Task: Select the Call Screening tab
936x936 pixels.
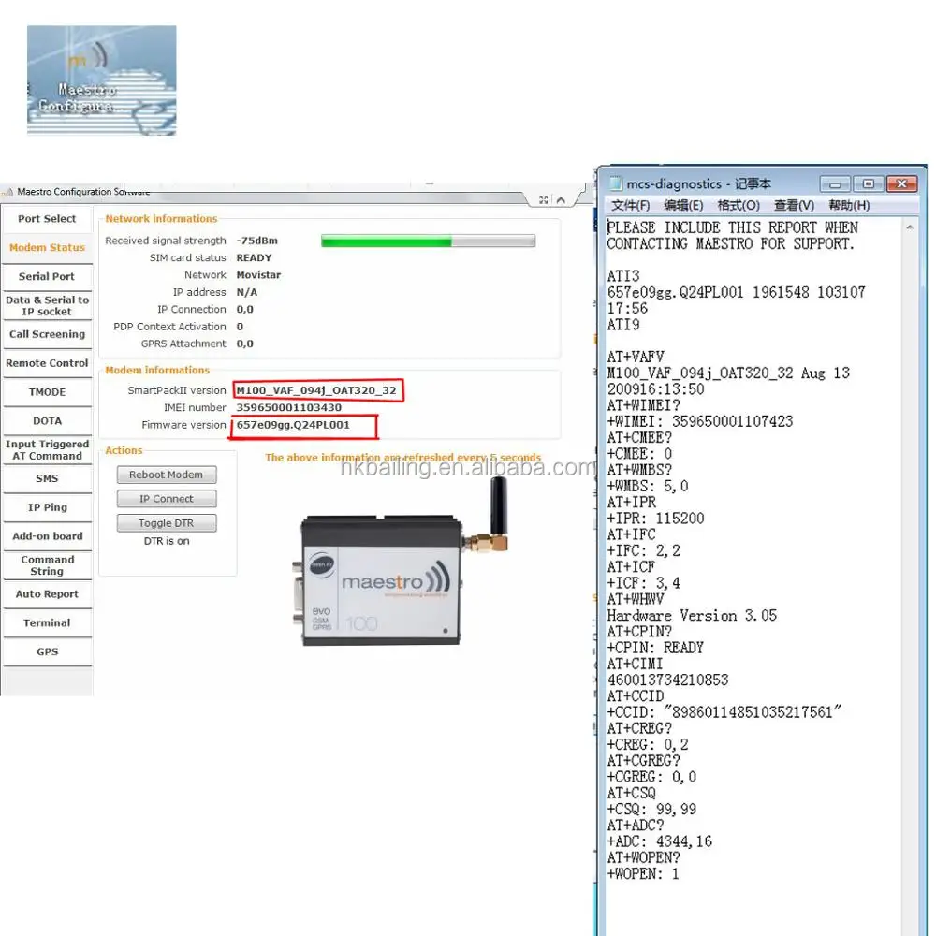Action: [47, 334]
